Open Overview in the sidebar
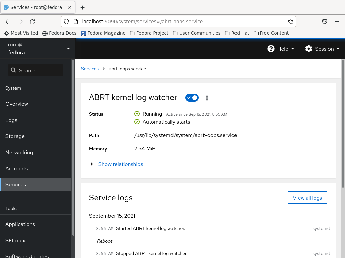The height and width of the screenshot is (258, 345). (36, 104)
